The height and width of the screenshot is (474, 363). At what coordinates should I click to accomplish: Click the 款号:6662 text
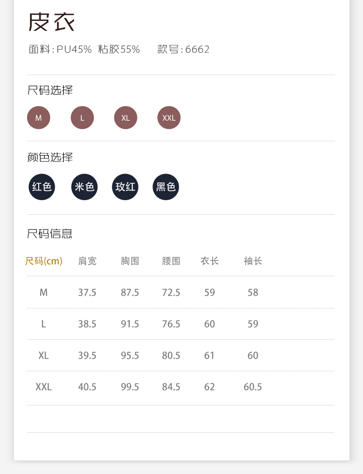click(183, 49)
